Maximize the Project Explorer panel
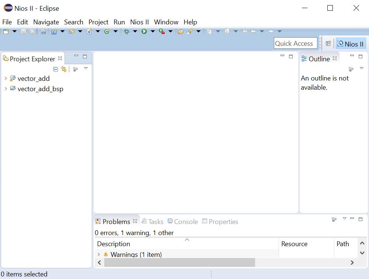This screenshot has width=369, height=279. click(85, 56)
